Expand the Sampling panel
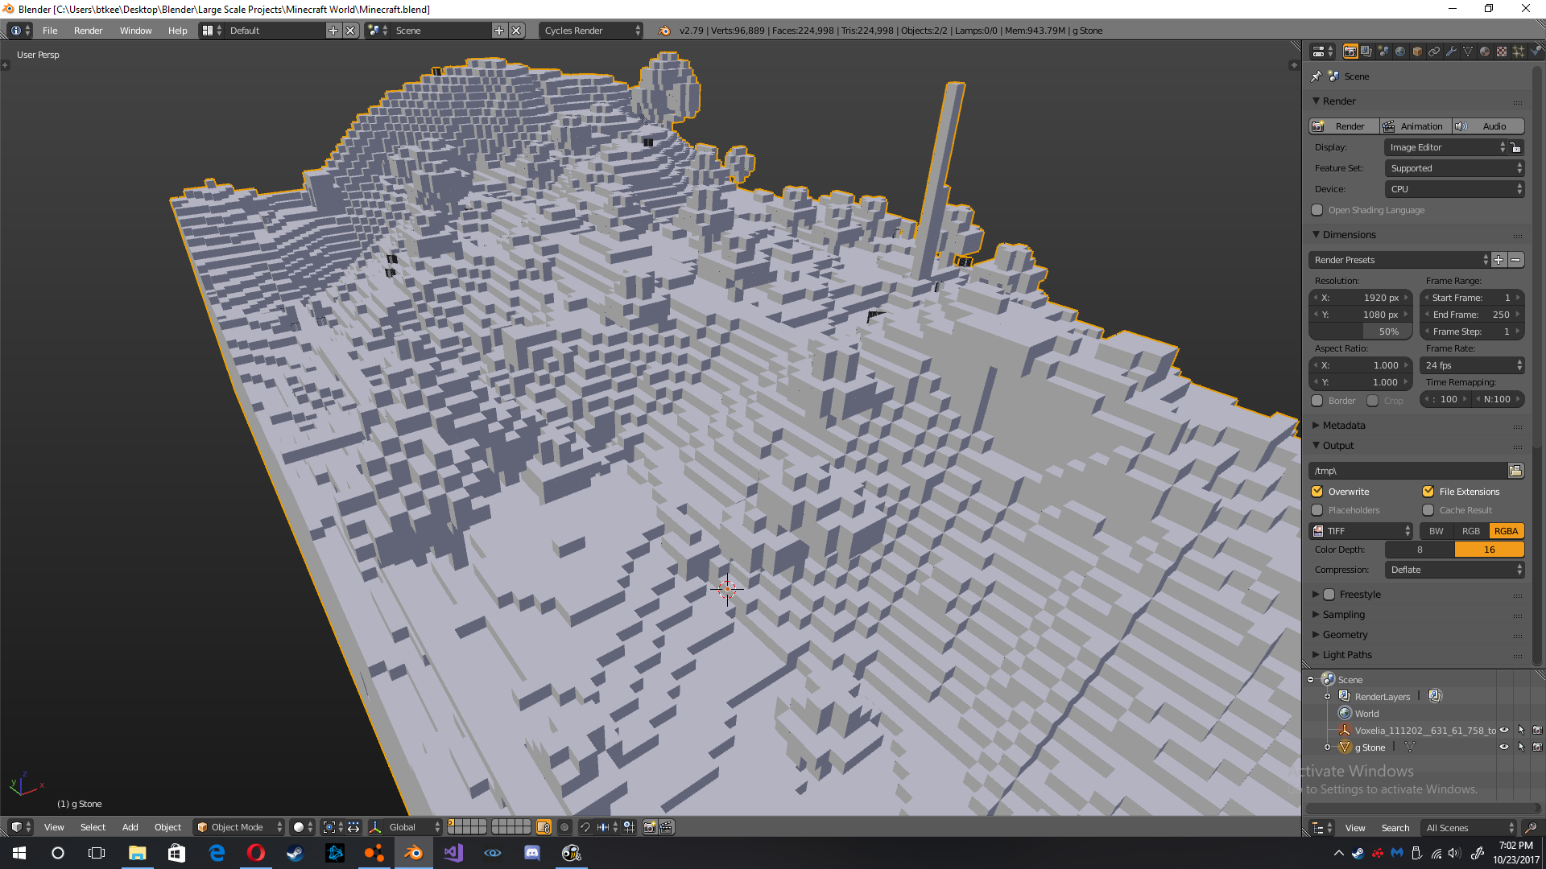1546x869 pixels. [x=1343, y=615]
